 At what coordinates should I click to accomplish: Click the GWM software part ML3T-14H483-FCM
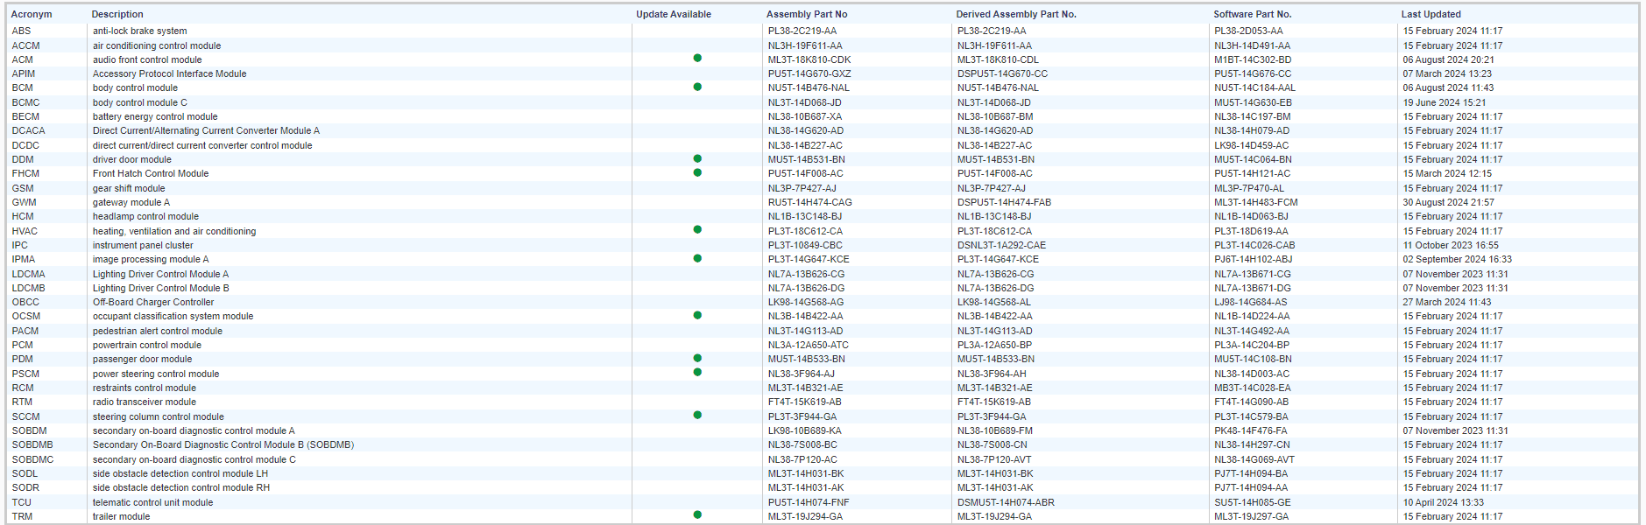(x=1255, y=202)
